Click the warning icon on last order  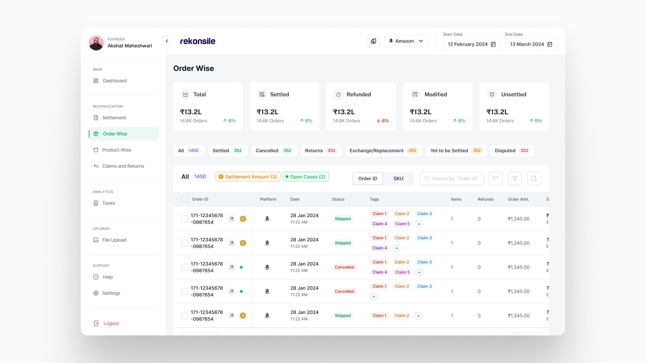pyautogui.click(x=243, y=316)
